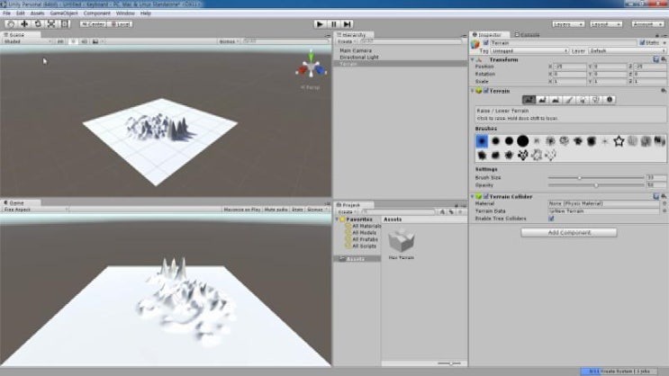Open the Game view Gizmos dropdown

pos(318,210)
